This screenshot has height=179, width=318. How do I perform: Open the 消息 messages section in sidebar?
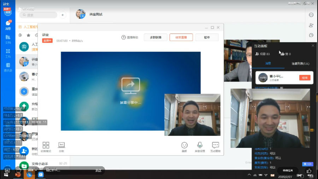point(8,25)
